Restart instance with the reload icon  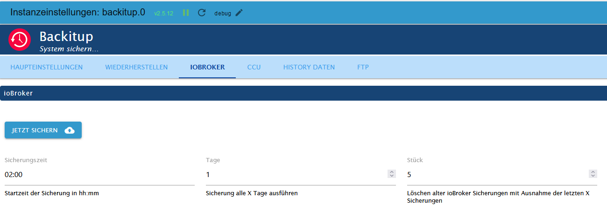[202, 13]
